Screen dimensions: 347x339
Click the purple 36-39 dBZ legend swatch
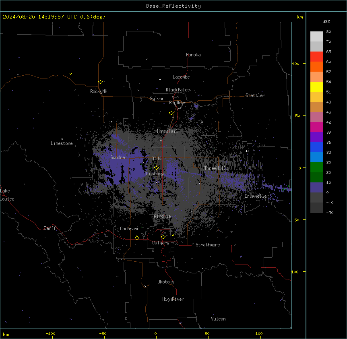(316, 137)
